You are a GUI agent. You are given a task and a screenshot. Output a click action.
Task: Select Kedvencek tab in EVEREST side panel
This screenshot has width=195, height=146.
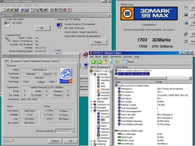[x=103, y=67]
